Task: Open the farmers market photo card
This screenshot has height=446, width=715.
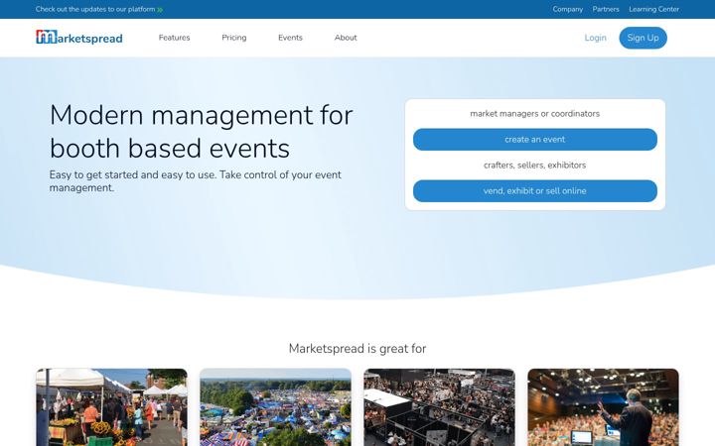Action: (x=111, y=407)
